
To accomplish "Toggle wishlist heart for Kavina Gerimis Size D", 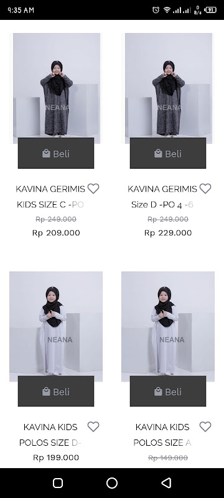I will click(205, 189).
